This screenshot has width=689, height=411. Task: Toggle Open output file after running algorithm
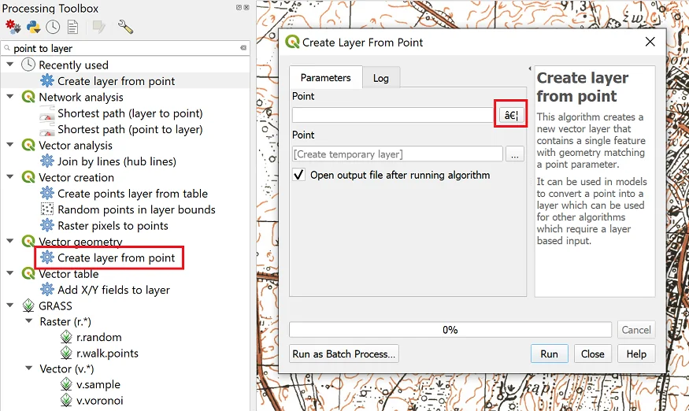(299, 175)
